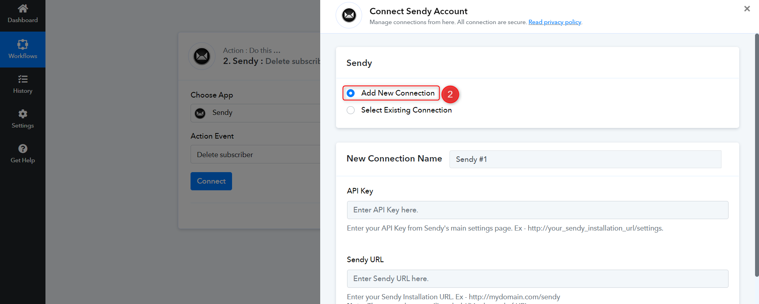Image resolution: width=759 pixels, height=304 pixels.
Task: Click the Sendy icon in Choose App field
Action: [x=200, y=113]
